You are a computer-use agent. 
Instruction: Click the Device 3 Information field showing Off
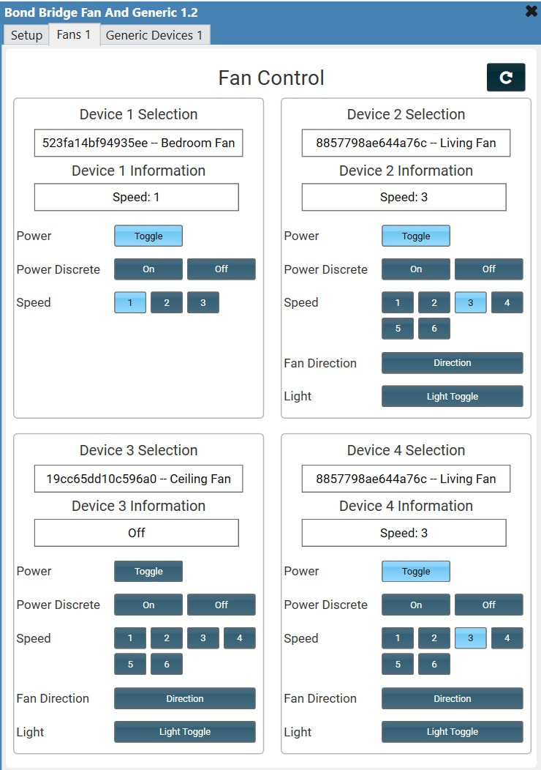(x=136, y=532)
